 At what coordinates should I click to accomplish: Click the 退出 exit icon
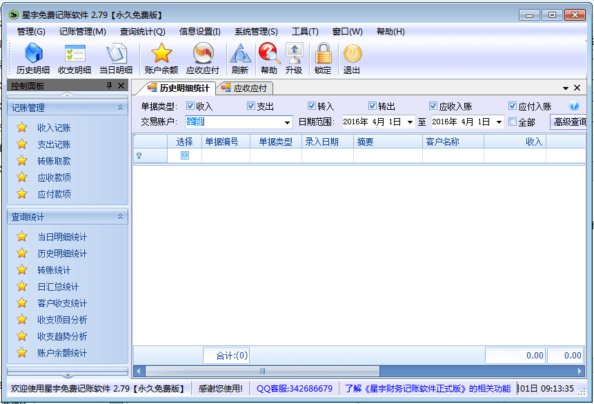[x=352, y=59]
